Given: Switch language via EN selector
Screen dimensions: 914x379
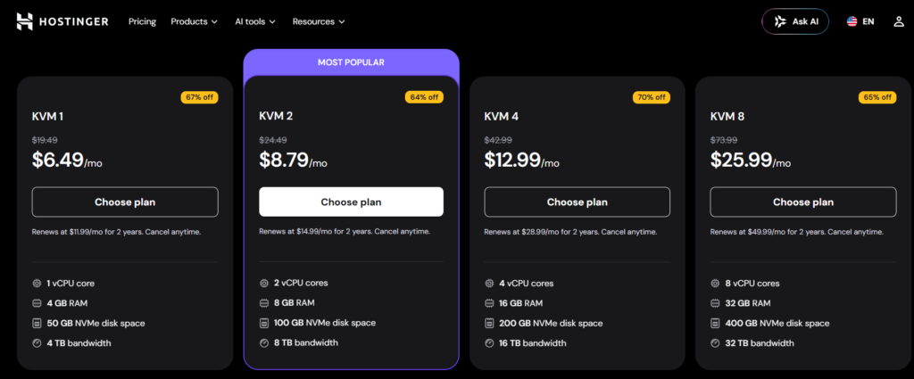Looking at the screenshot, I should coord(860,21).
